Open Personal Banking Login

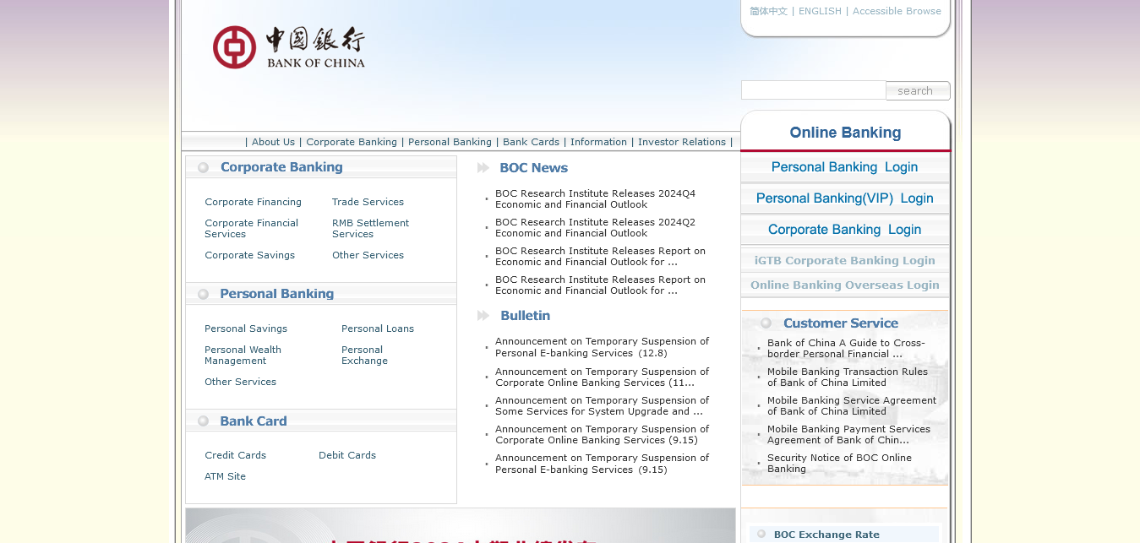point(845,167)
